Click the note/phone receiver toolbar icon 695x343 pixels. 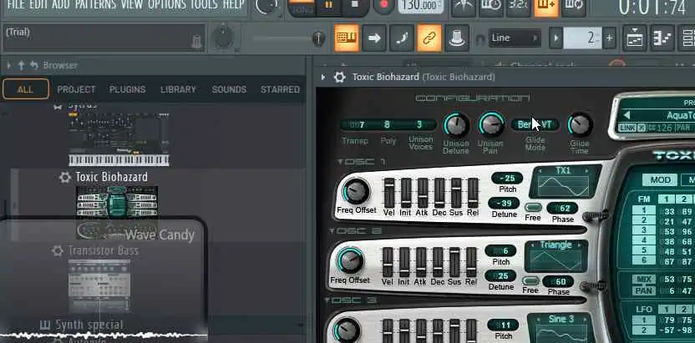[402, 38]
